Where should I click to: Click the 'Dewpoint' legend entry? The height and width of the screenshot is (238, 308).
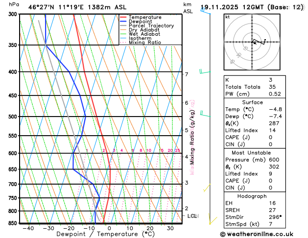[140, 22]
